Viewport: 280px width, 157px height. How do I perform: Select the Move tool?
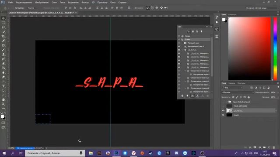(3, 18)
